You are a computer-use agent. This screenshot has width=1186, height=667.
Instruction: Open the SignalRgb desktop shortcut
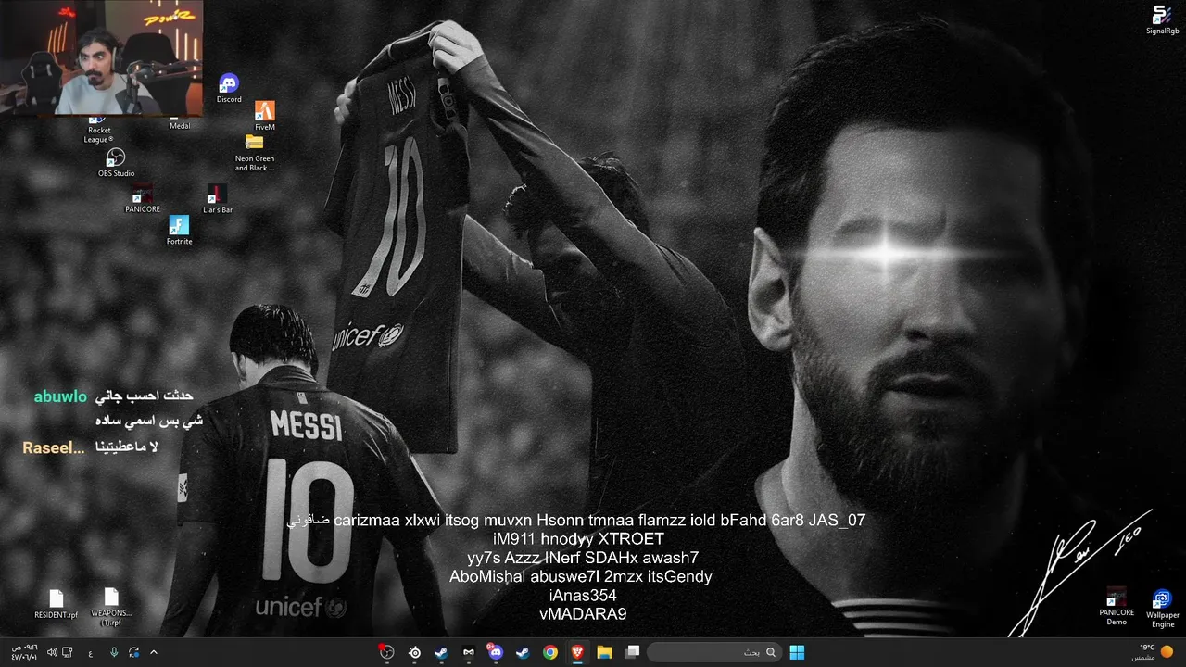[x=1162, y=20]
